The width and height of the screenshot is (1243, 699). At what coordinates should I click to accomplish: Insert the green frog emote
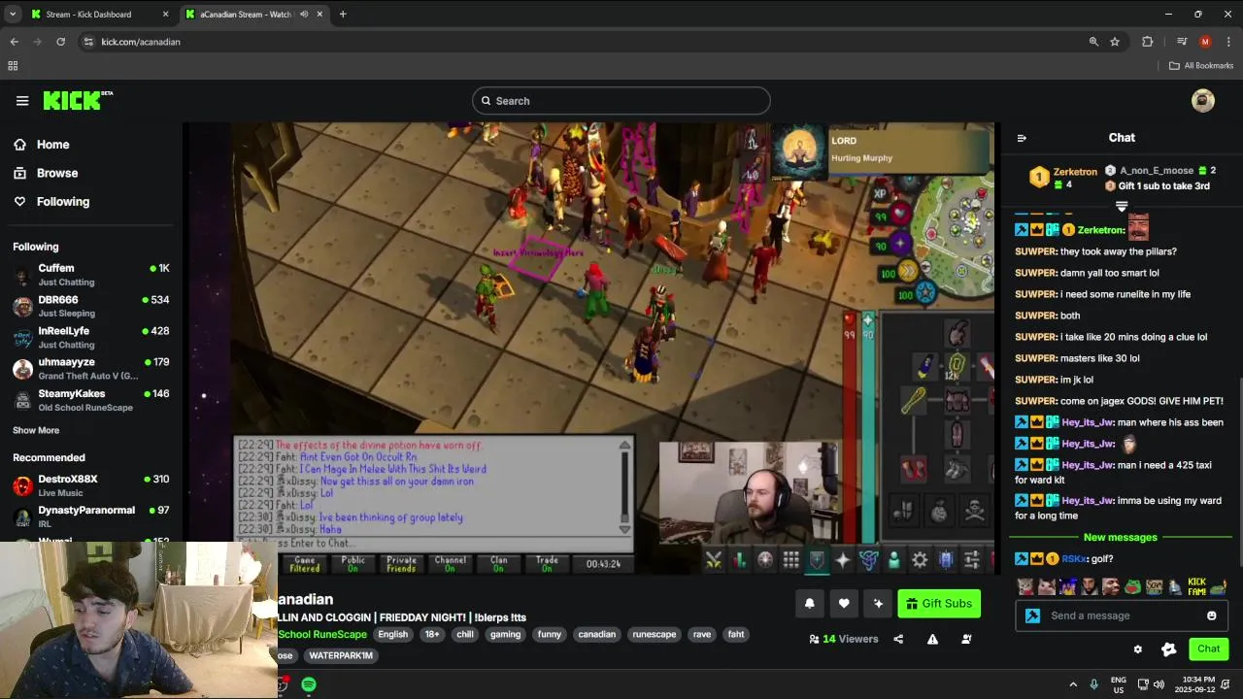(x=1132, y=586)
